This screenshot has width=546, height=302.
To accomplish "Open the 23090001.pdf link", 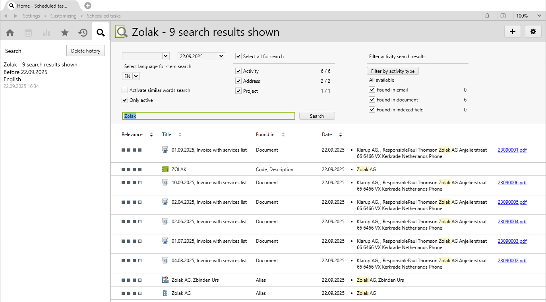I will pos(512,150).
